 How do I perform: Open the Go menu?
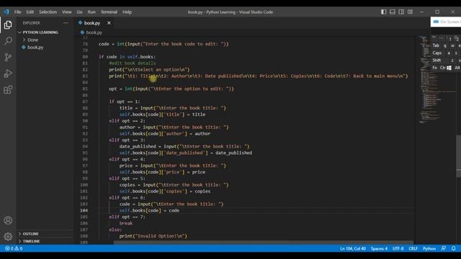[x=80, y=12]
